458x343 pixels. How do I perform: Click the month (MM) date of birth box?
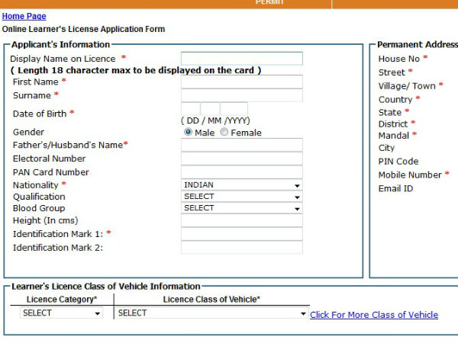[x=211, y=109]
